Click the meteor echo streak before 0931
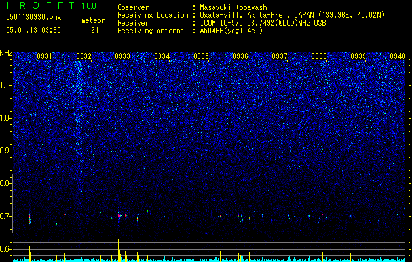412x262 pixels. 29,219
